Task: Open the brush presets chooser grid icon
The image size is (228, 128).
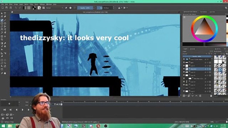Action: [43, 8]
